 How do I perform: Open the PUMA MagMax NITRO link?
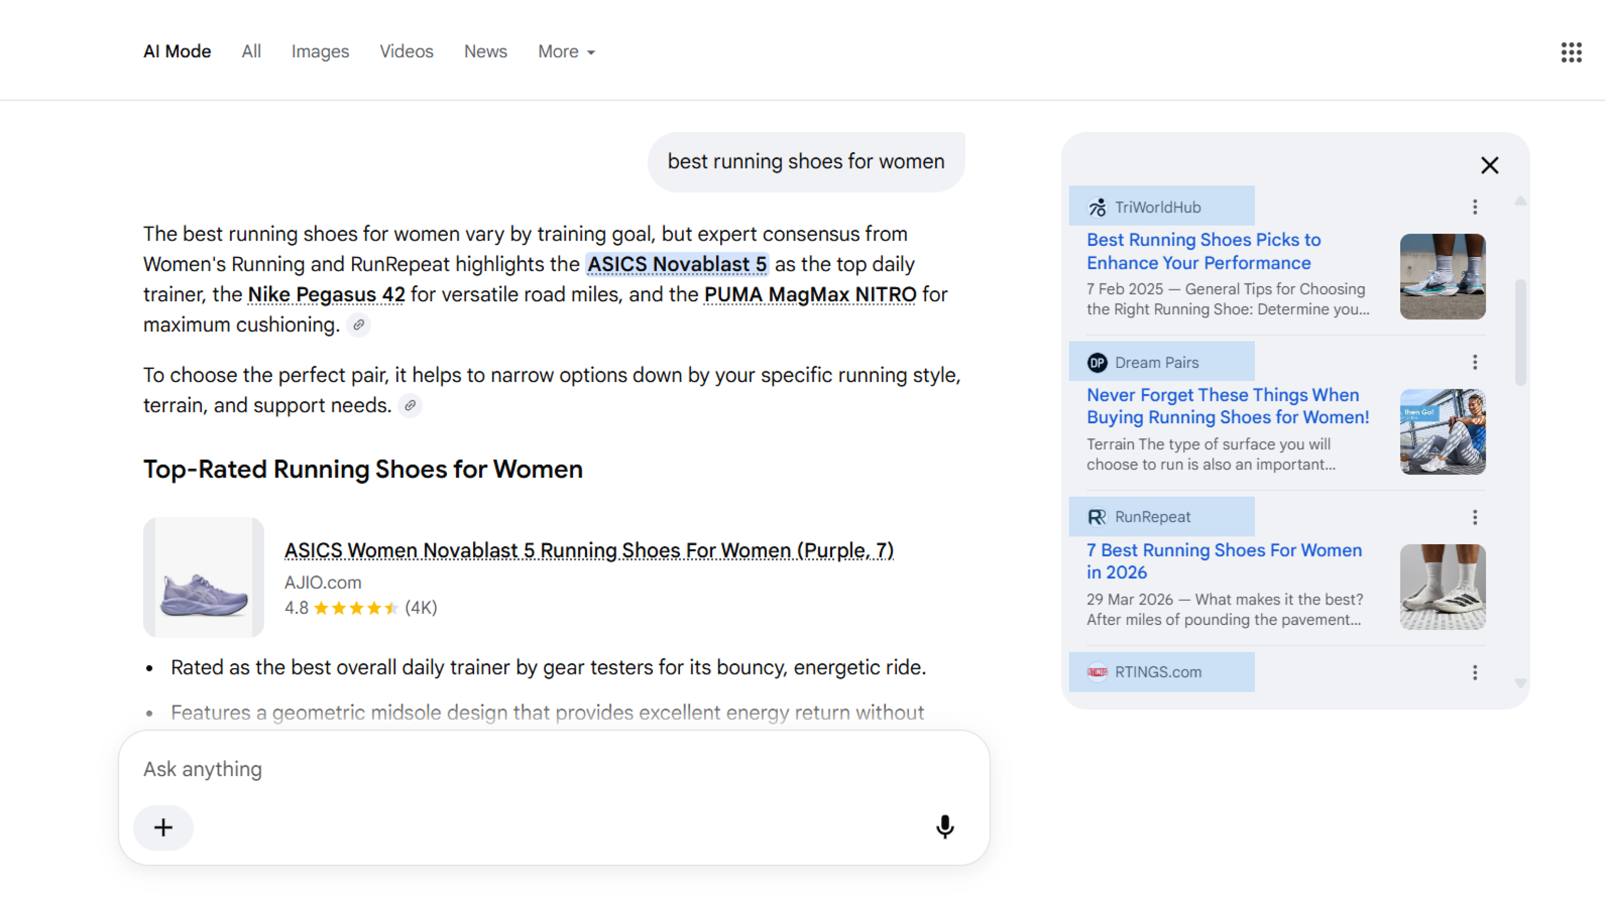coord(810,294)
